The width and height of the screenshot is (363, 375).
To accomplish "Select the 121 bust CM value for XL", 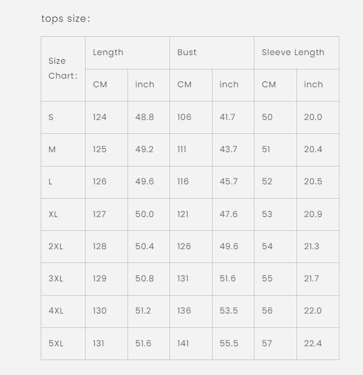I will point(183,214).
